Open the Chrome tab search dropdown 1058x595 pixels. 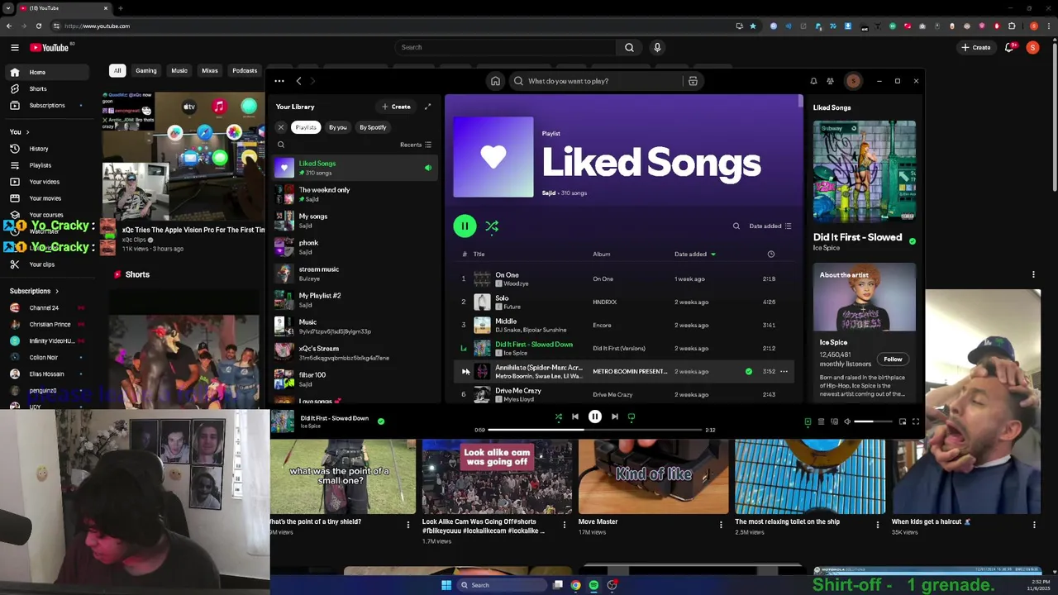click(8, 8)
